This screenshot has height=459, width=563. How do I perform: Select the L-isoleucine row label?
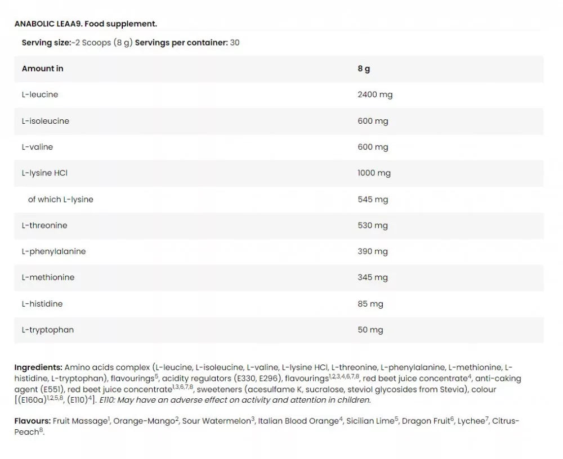coord(46,121)
